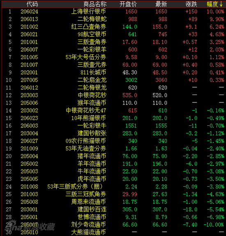
Task: Select the 一轮彩银羊 row name
Action: (x=92, y=49)
